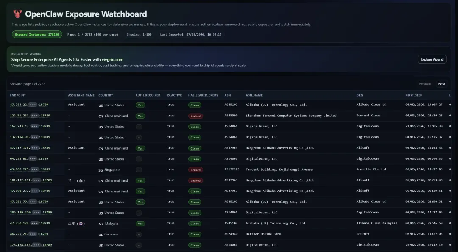Click the FIRST_SEEN column header
The height and width of the screenshot is (252, 458).
tap(414, 95)
